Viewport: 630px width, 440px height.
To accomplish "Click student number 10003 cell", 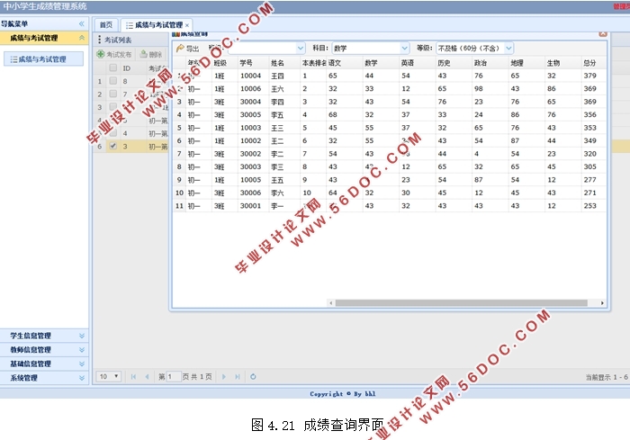I will coord(253,128).
